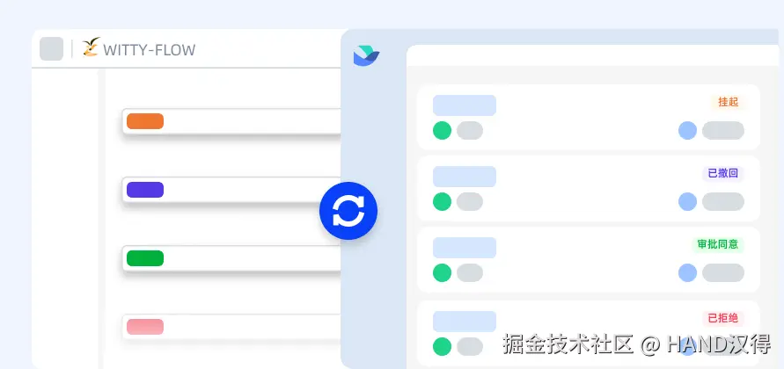
Task: Select the 审批同意 status tag
Action: (718, 244)
